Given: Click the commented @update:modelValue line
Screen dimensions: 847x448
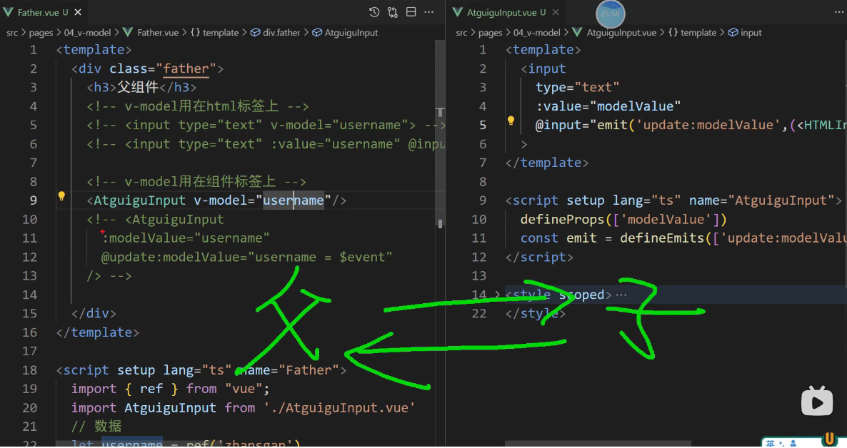Looking at the screenshot, I should (x=247, y=257).
